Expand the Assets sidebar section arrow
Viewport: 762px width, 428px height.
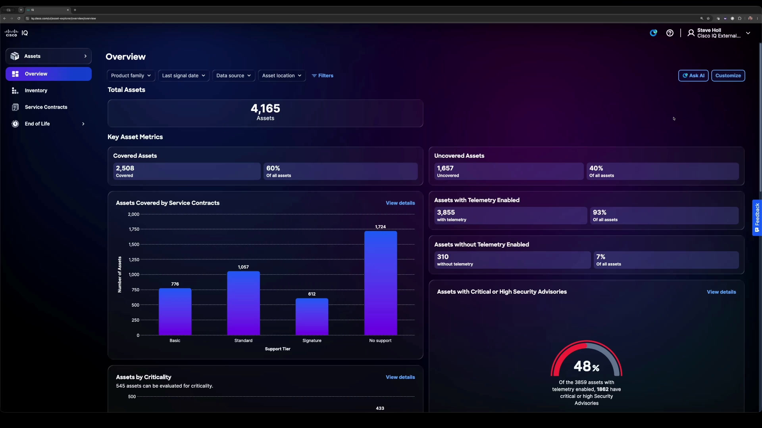(x=85, y=56)
